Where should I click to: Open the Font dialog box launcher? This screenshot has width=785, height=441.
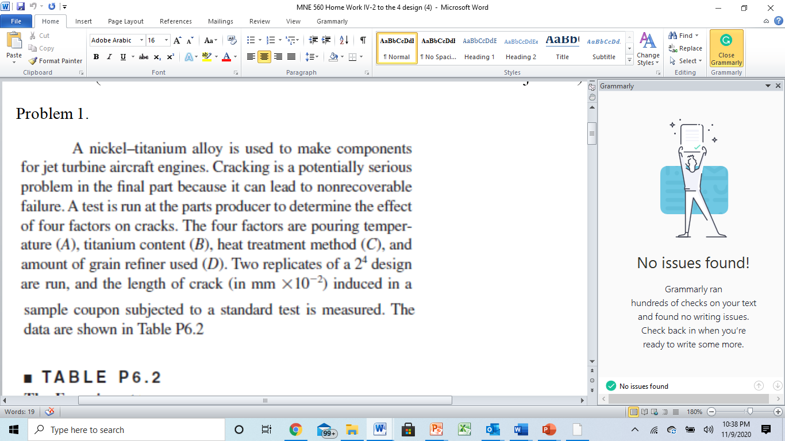[236, 73]
